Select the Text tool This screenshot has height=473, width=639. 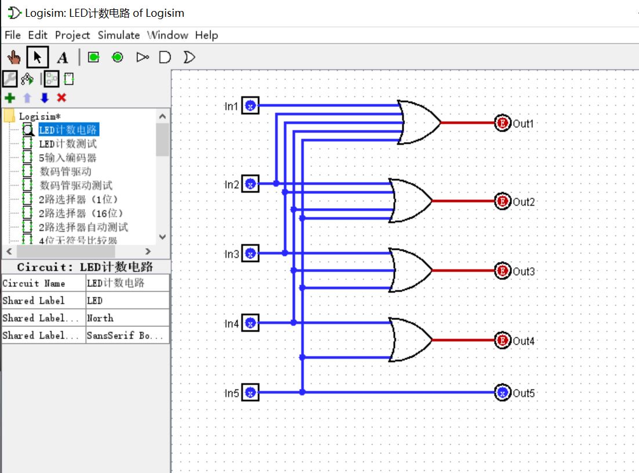[61, 57]
